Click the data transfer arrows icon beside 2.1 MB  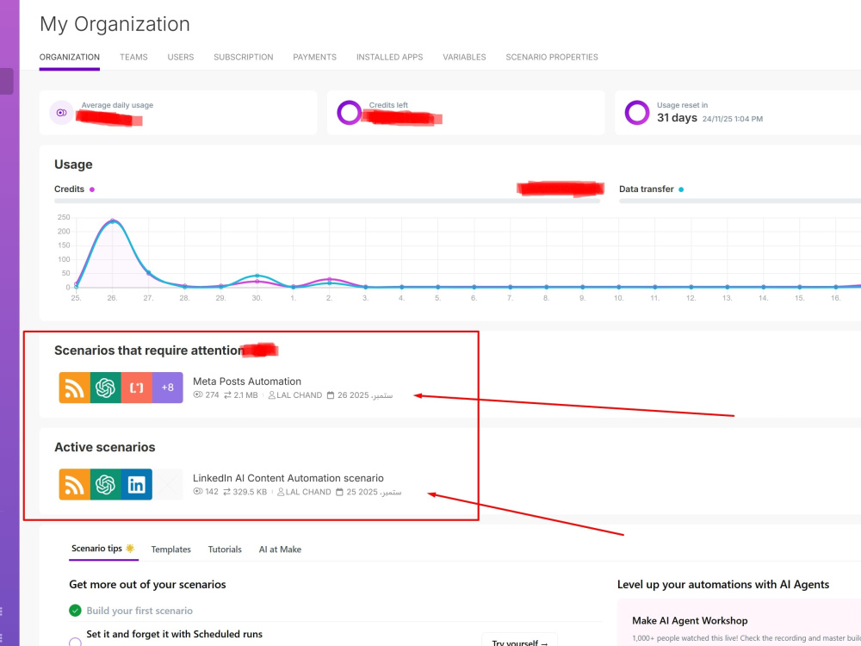[227, 395]
